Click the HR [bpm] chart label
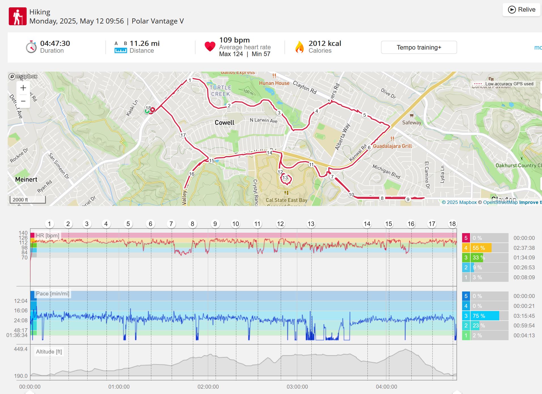The height and width of the screenshot is (394, 542). click(x=48, y=235)
